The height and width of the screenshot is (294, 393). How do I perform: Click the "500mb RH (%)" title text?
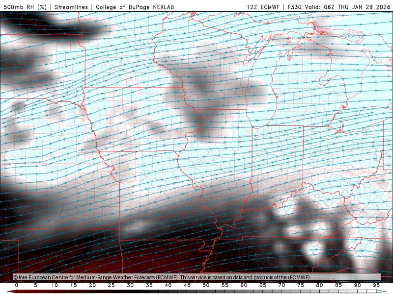tap(25, 7)
